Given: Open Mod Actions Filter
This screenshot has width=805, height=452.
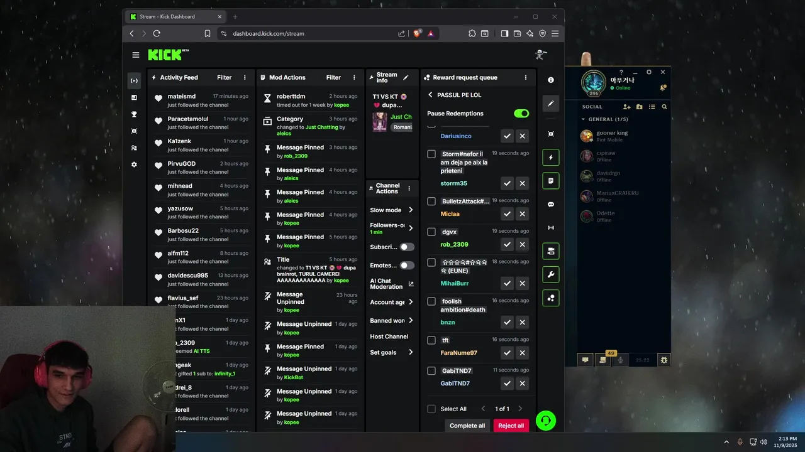Looking at the screenshot, I should tap(333, 78).
